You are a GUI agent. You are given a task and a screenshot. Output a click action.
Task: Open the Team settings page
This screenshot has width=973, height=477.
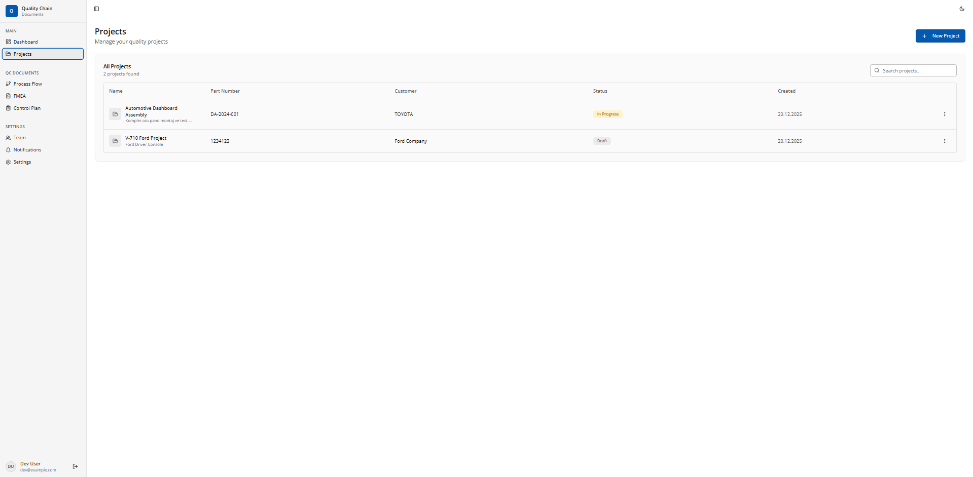[19, 138]
